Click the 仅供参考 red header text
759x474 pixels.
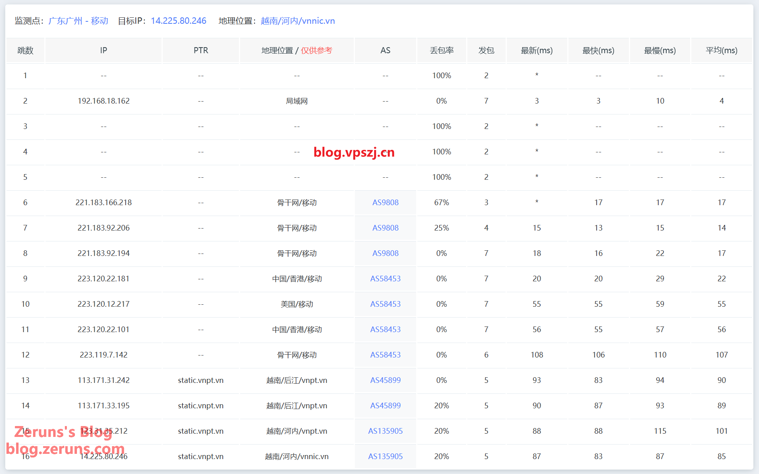point(316,51)
